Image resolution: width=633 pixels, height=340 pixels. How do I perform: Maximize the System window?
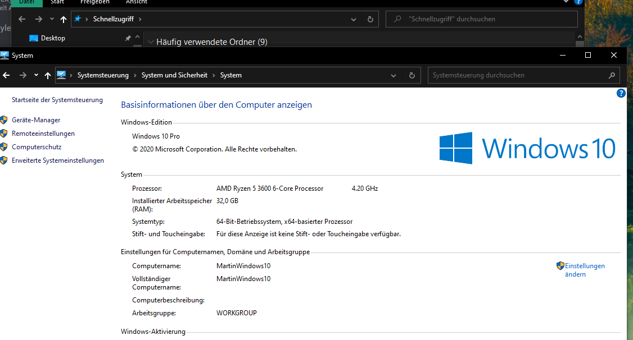tap(588, 55)
